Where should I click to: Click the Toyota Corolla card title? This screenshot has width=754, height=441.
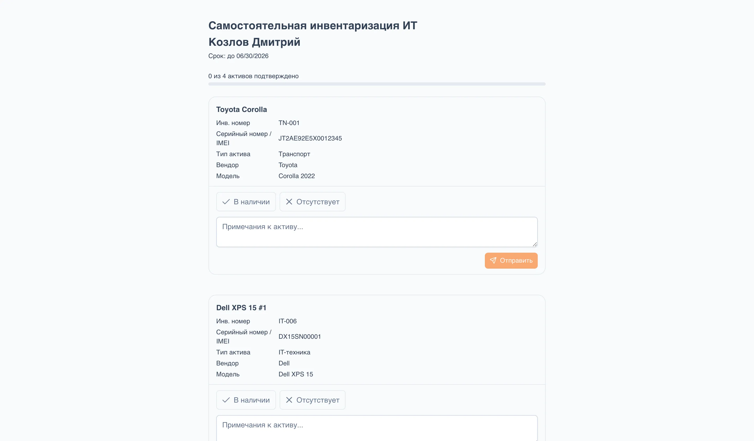coord(241,109)
